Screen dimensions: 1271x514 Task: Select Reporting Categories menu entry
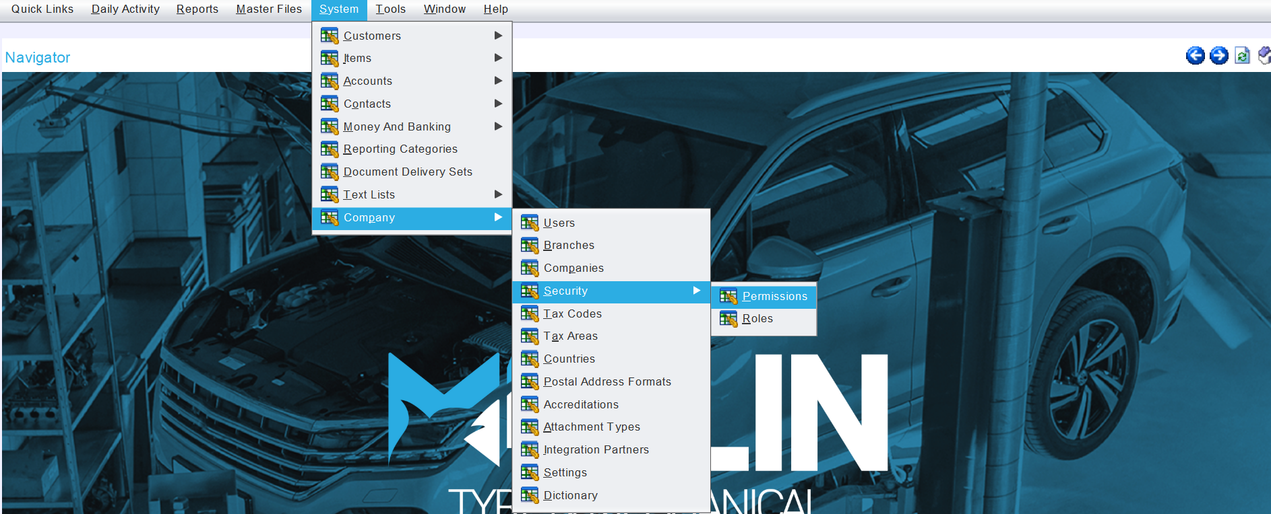click(412, 149)
